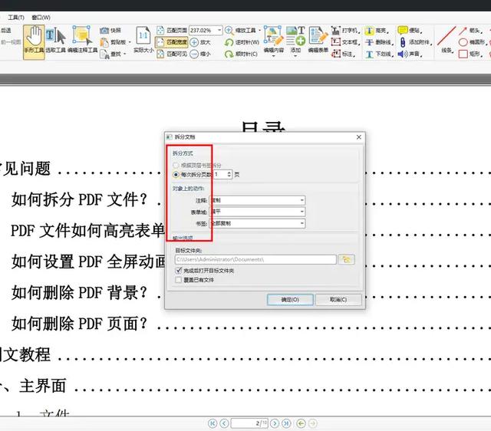This screenshot has width=491, height=431.
Task: Click the page number input box
Action: coord(249,423)
